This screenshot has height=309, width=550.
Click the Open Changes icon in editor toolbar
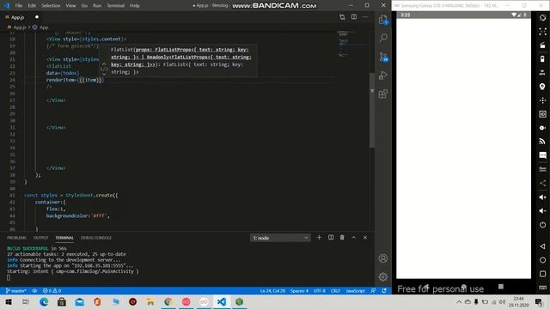[x=342, y=17]
